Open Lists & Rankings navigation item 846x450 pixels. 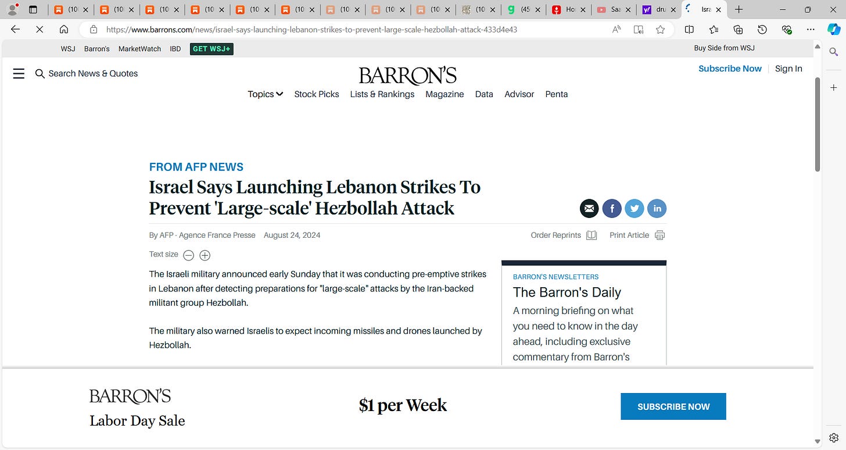pos(382,94)
